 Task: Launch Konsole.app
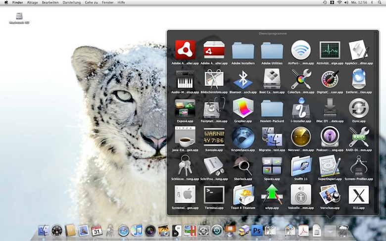(214, 137)
